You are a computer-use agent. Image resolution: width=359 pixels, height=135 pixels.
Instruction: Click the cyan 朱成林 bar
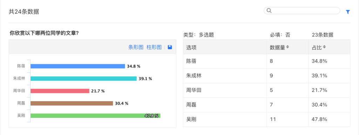[x=83, y=79]
